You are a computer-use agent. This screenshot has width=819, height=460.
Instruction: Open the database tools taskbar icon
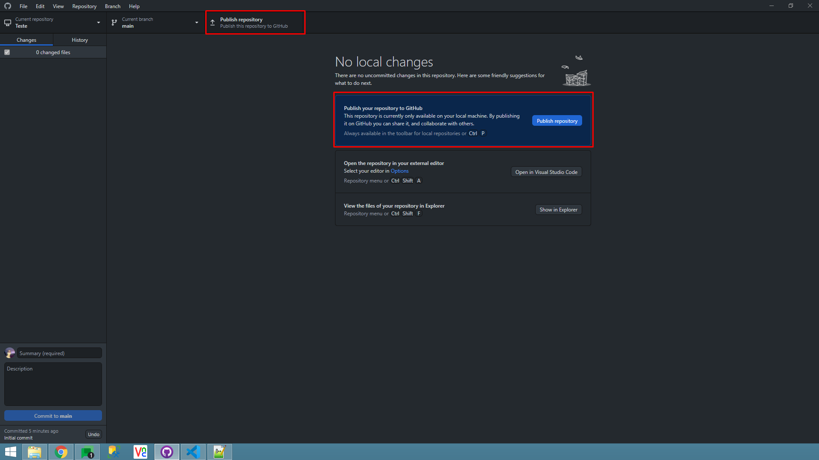point(114,452)
